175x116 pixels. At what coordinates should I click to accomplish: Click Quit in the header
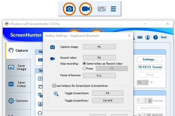(x=164, y=37)
